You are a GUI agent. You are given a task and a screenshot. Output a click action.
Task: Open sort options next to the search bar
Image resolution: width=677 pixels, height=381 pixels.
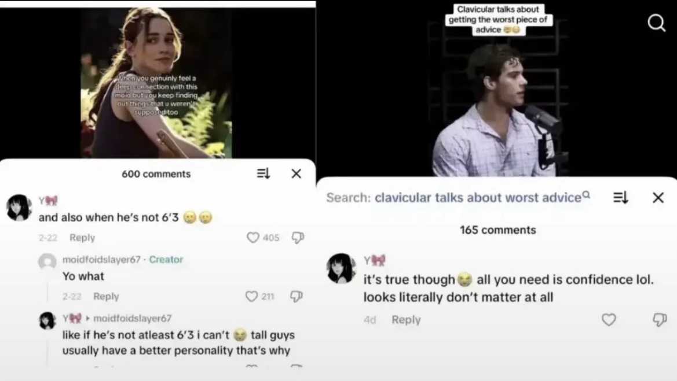coord(620,197)
